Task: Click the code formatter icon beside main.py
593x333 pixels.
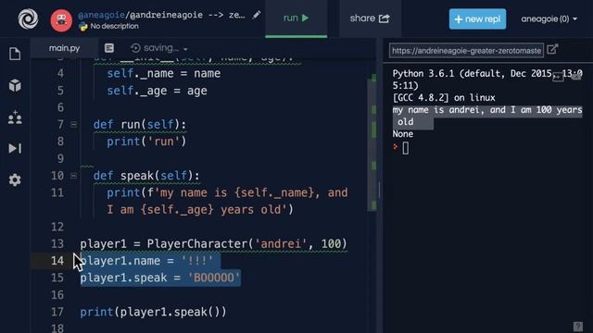Action: pyautogui.click(x=109, y=48)
